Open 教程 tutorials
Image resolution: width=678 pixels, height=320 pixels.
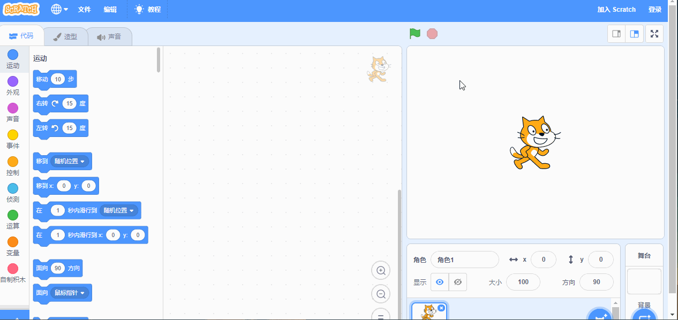click(x=147, y=9)
